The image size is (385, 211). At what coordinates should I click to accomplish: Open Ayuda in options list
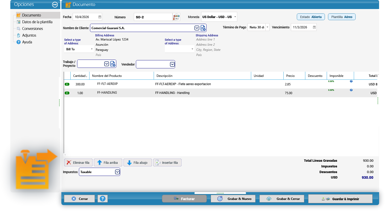click(27, 42)
